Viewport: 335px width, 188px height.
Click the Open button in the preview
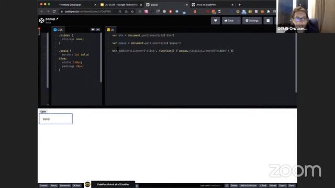[x=43, y=111]
